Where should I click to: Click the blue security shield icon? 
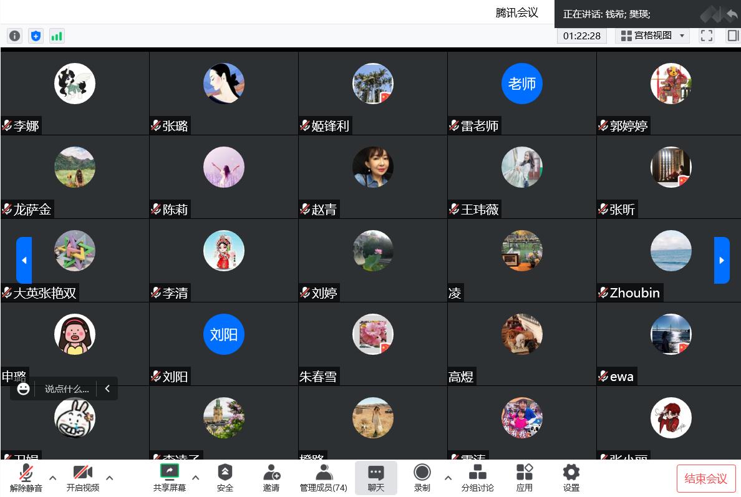[36, 36]
